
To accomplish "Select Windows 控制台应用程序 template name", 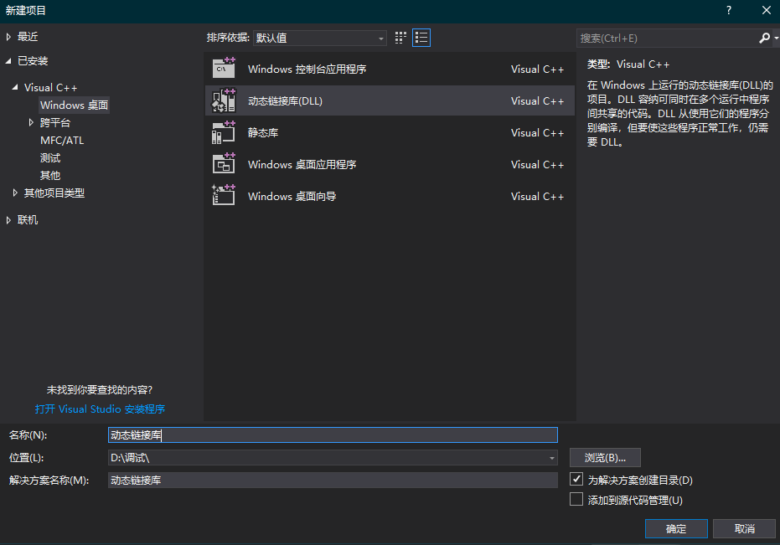I will click(307, 69).
